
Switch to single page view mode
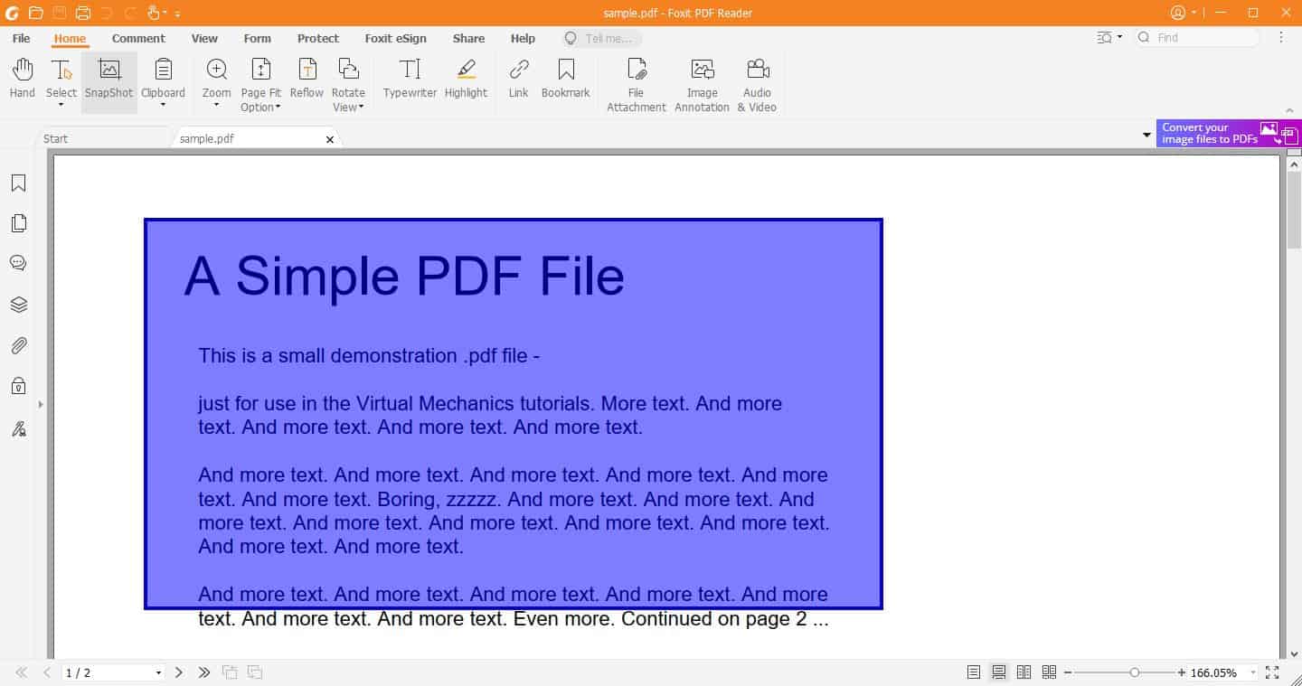coord(974,672)
